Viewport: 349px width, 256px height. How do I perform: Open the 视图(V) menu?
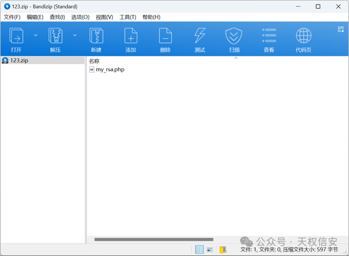tap(104, 17)
